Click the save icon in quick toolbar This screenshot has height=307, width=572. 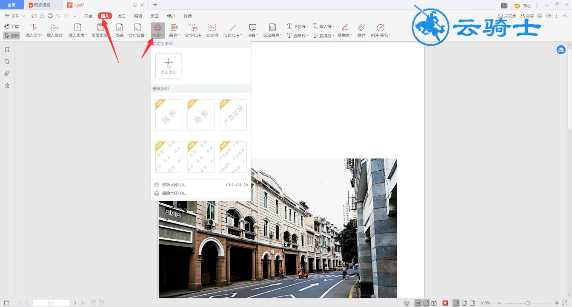tap(42, 16)
